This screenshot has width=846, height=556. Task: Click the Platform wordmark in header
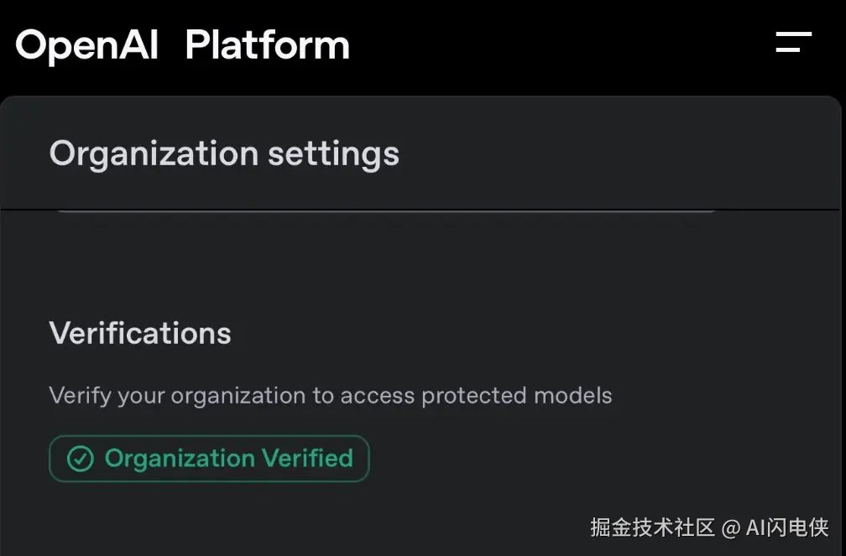(267, 44)
